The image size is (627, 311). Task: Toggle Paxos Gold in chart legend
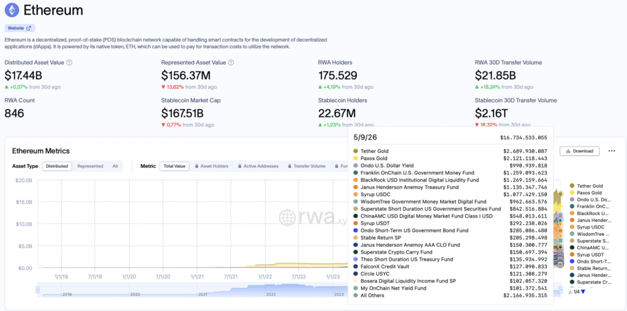[586, 193]
